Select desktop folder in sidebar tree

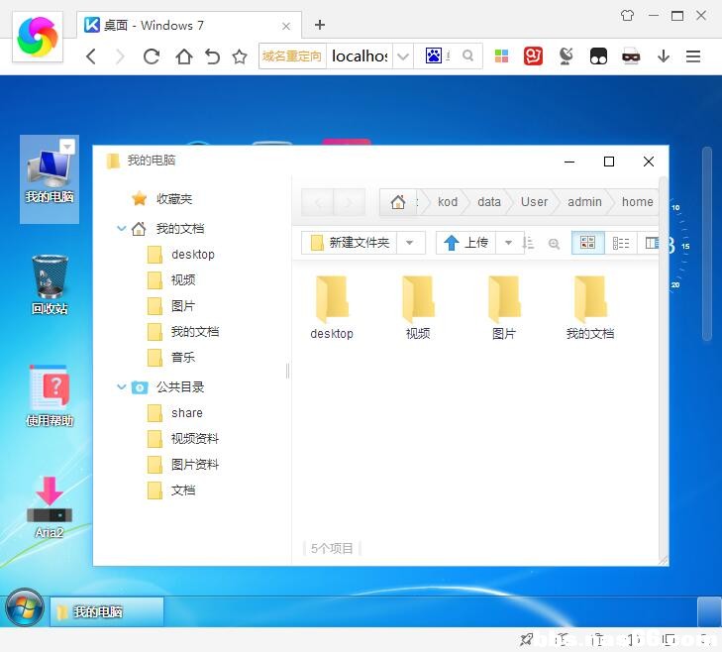(x=181, y=255)
